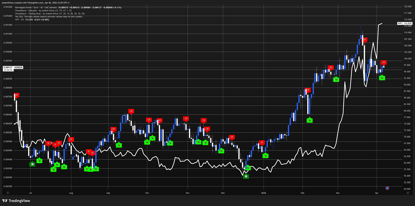415x206 pixels.
Task: Click the 50.000 right price axis label
Action: pyautogui.click(x=408, y=189)
